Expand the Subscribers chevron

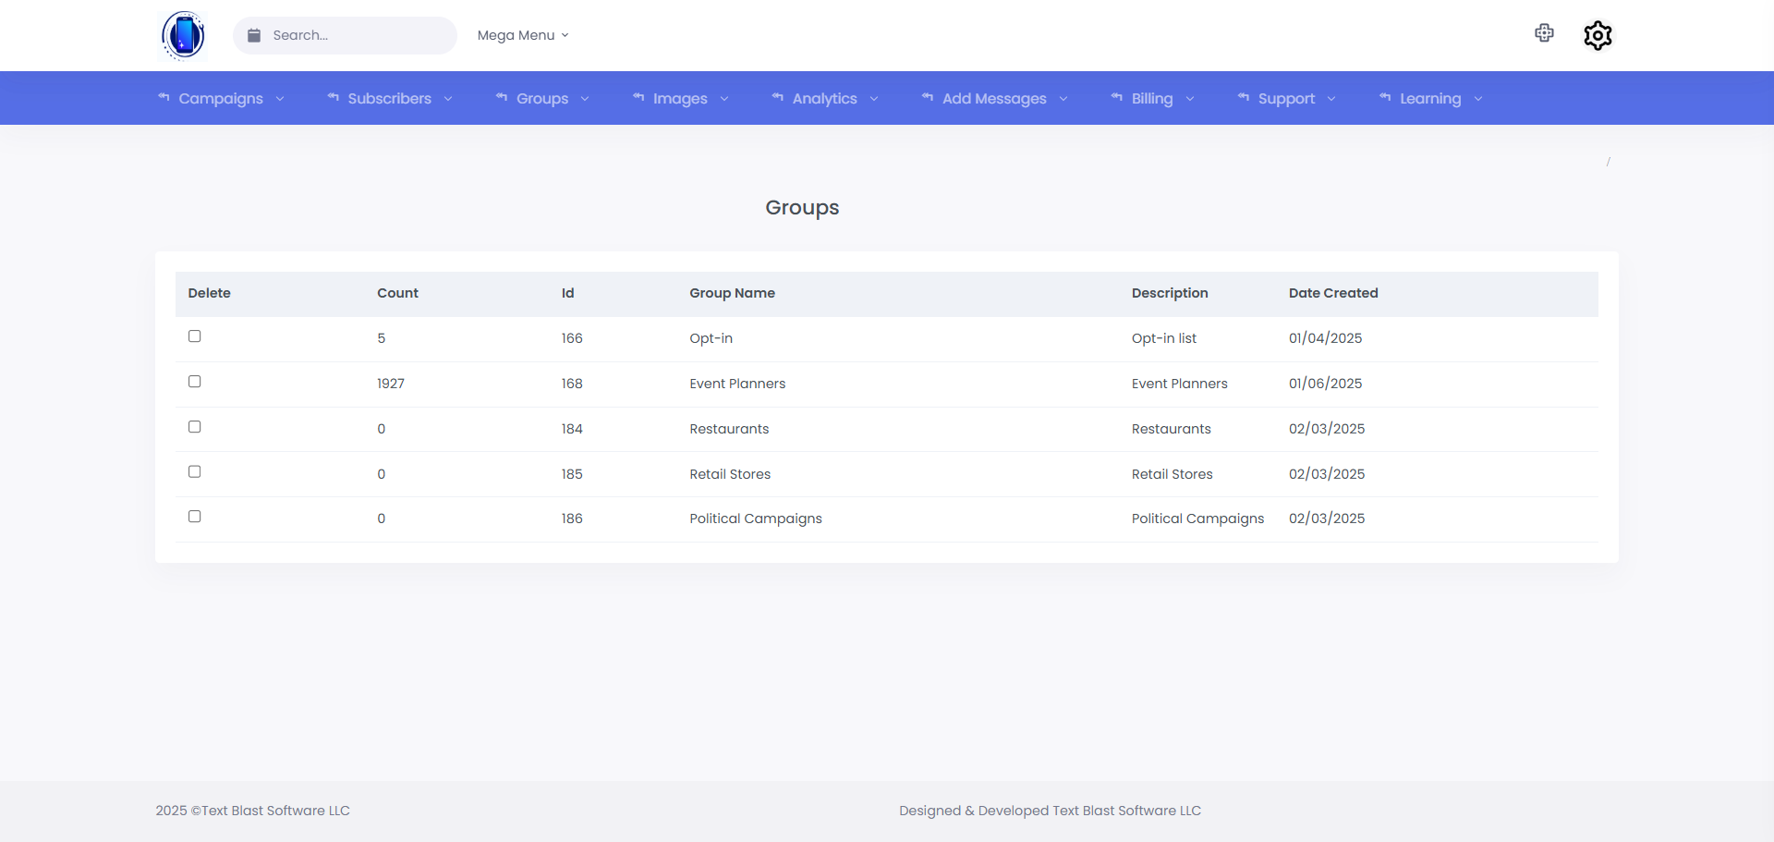(448, 99)
